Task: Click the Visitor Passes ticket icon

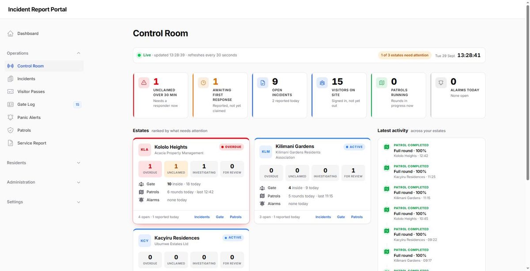Action: click(11, 92)
